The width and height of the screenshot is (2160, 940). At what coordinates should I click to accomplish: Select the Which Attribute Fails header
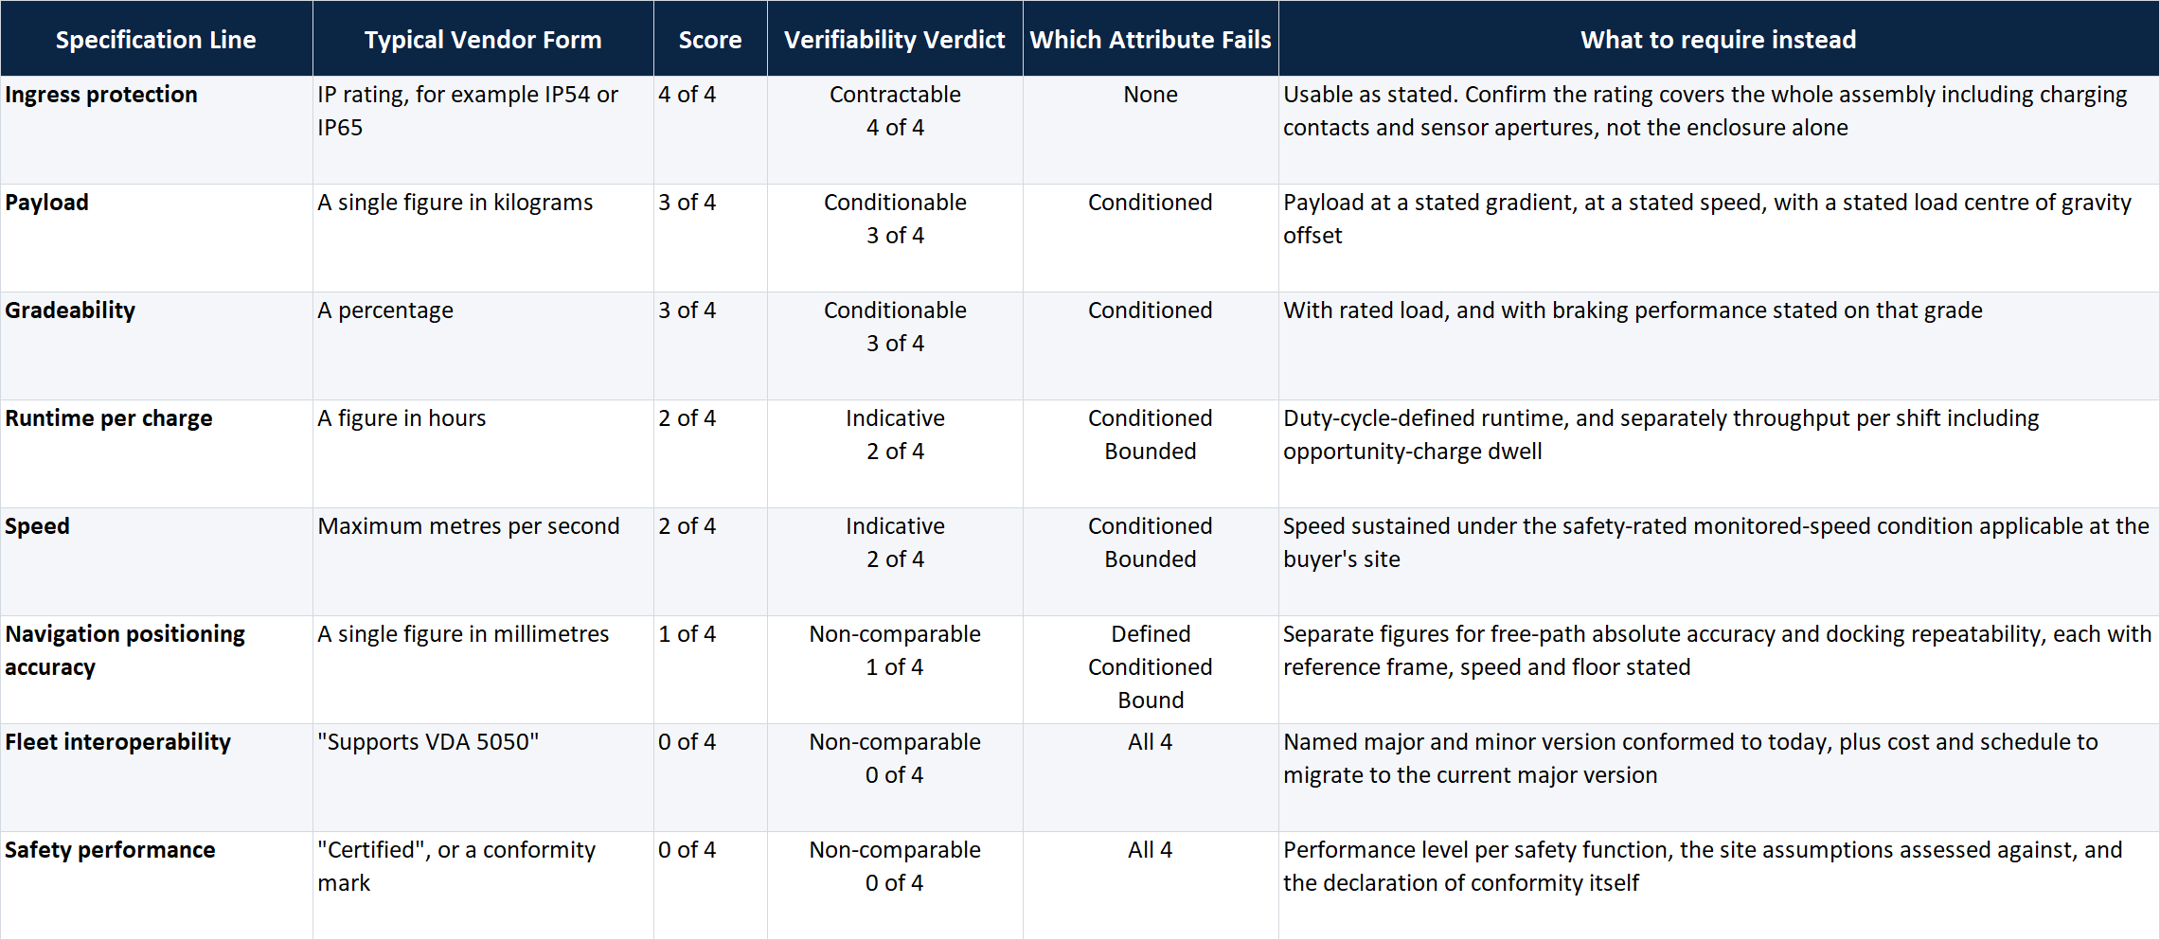pyautogui.click(x=1151, y=39)
